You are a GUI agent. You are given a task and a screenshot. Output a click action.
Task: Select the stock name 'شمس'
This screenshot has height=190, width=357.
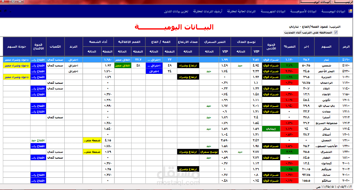[x=327, y=66]
